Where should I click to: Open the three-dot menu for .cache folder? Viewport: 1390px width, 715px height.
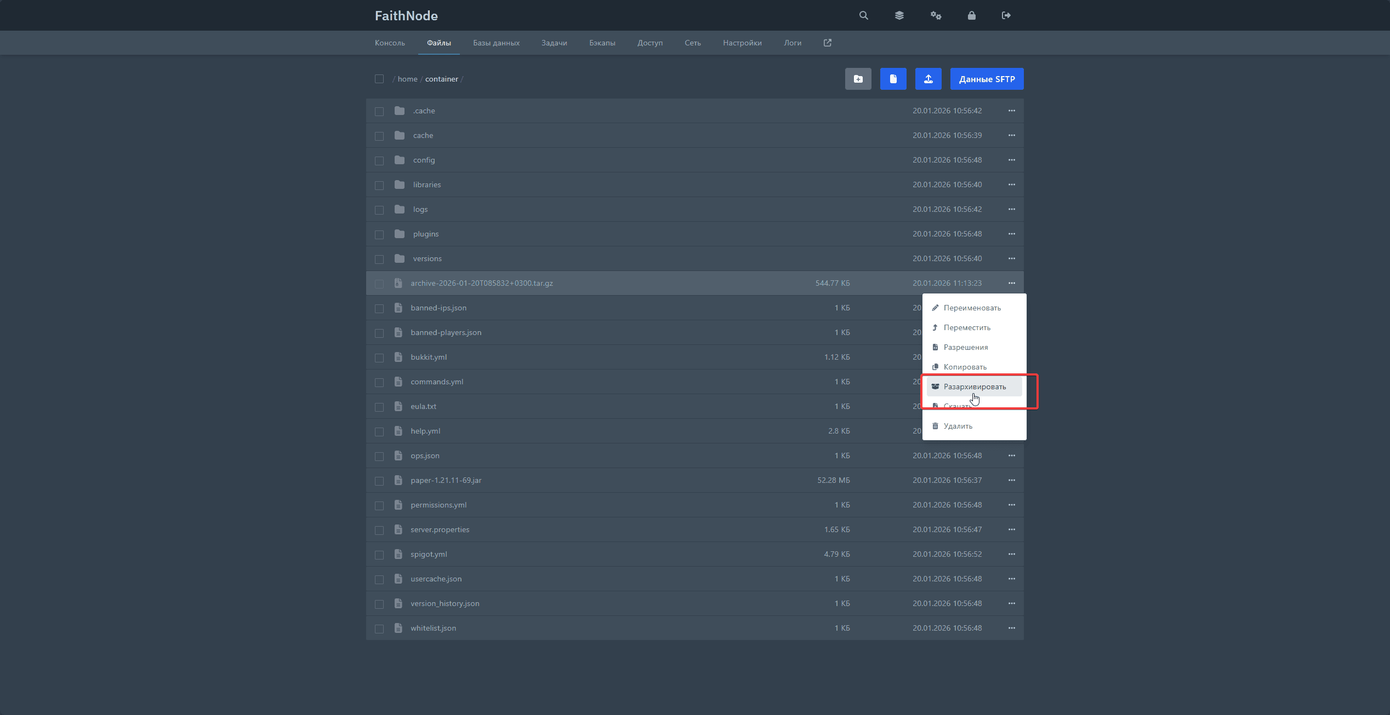pos(1011,111)
